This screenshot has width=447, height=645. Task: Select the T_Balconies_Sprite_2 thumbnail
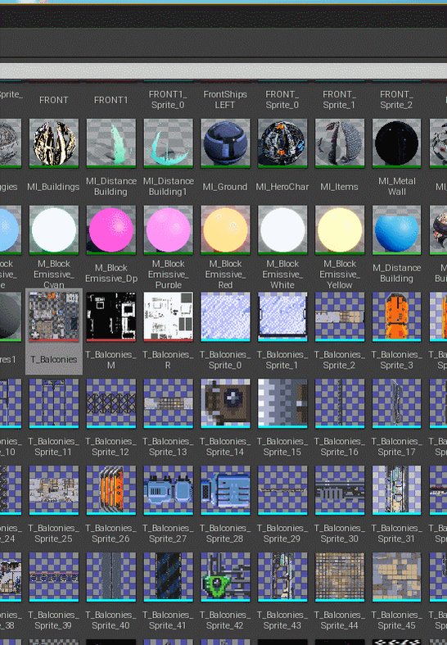click(340, 316)
